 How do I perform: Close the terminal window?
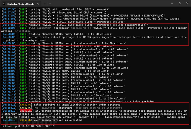click(187, 3)
